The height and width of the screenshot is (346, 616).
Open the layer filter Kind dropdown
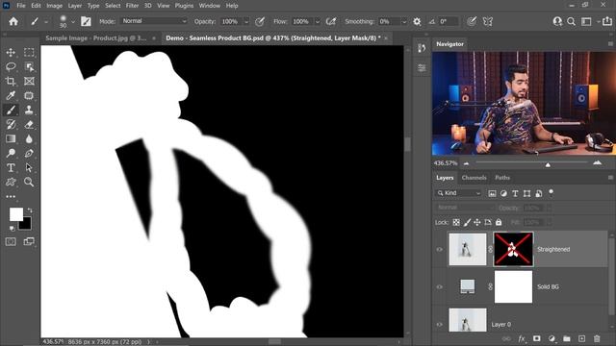coord(458,193)
